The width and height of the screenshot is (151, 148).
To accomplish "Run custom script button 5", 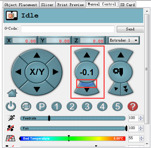I will pyautogui.click(x=117, y=106).
